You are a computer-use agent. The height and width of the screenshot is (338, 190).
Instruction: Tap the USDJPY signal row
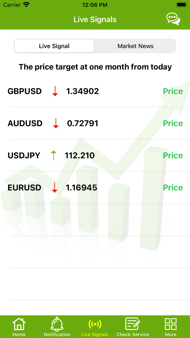[x=95, y=155]
